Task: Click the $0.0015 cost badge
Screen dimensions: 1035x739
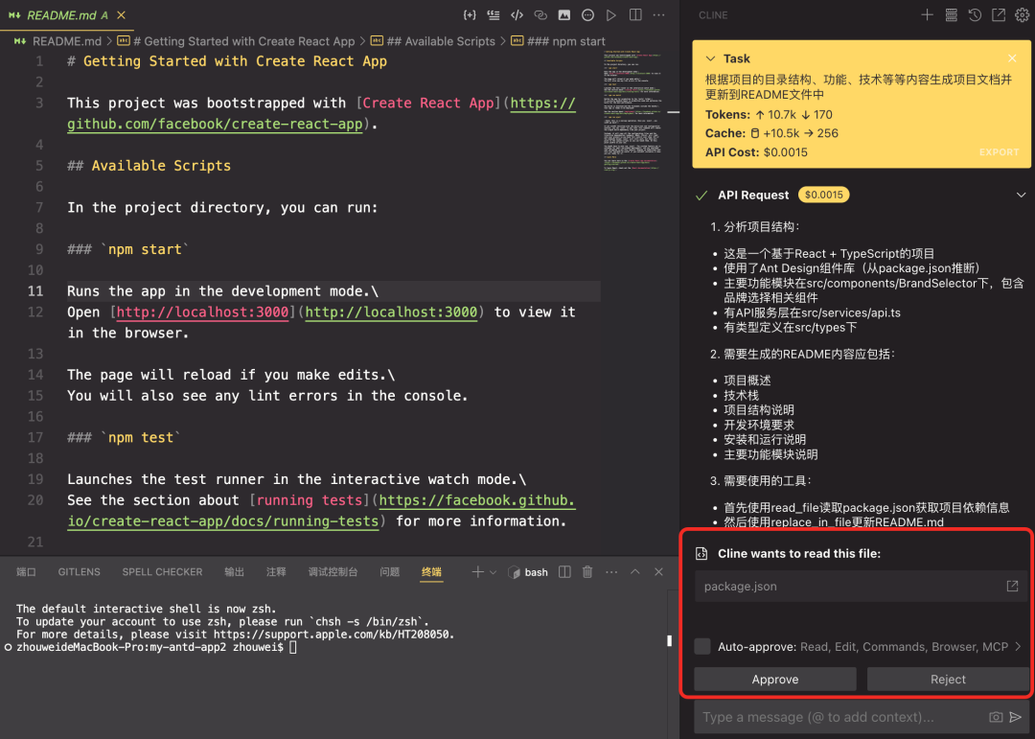Action: [824, 195]
